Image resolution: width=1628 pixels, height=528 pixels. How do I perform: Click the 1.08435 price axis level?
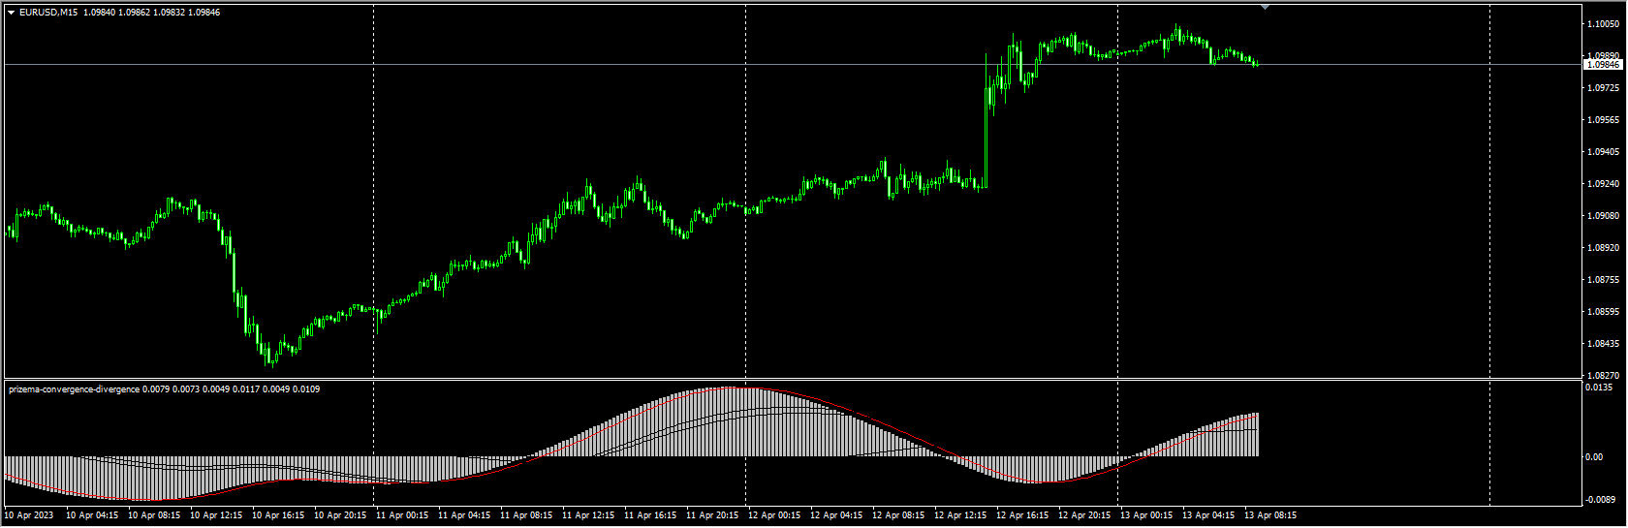[1603, 344]
